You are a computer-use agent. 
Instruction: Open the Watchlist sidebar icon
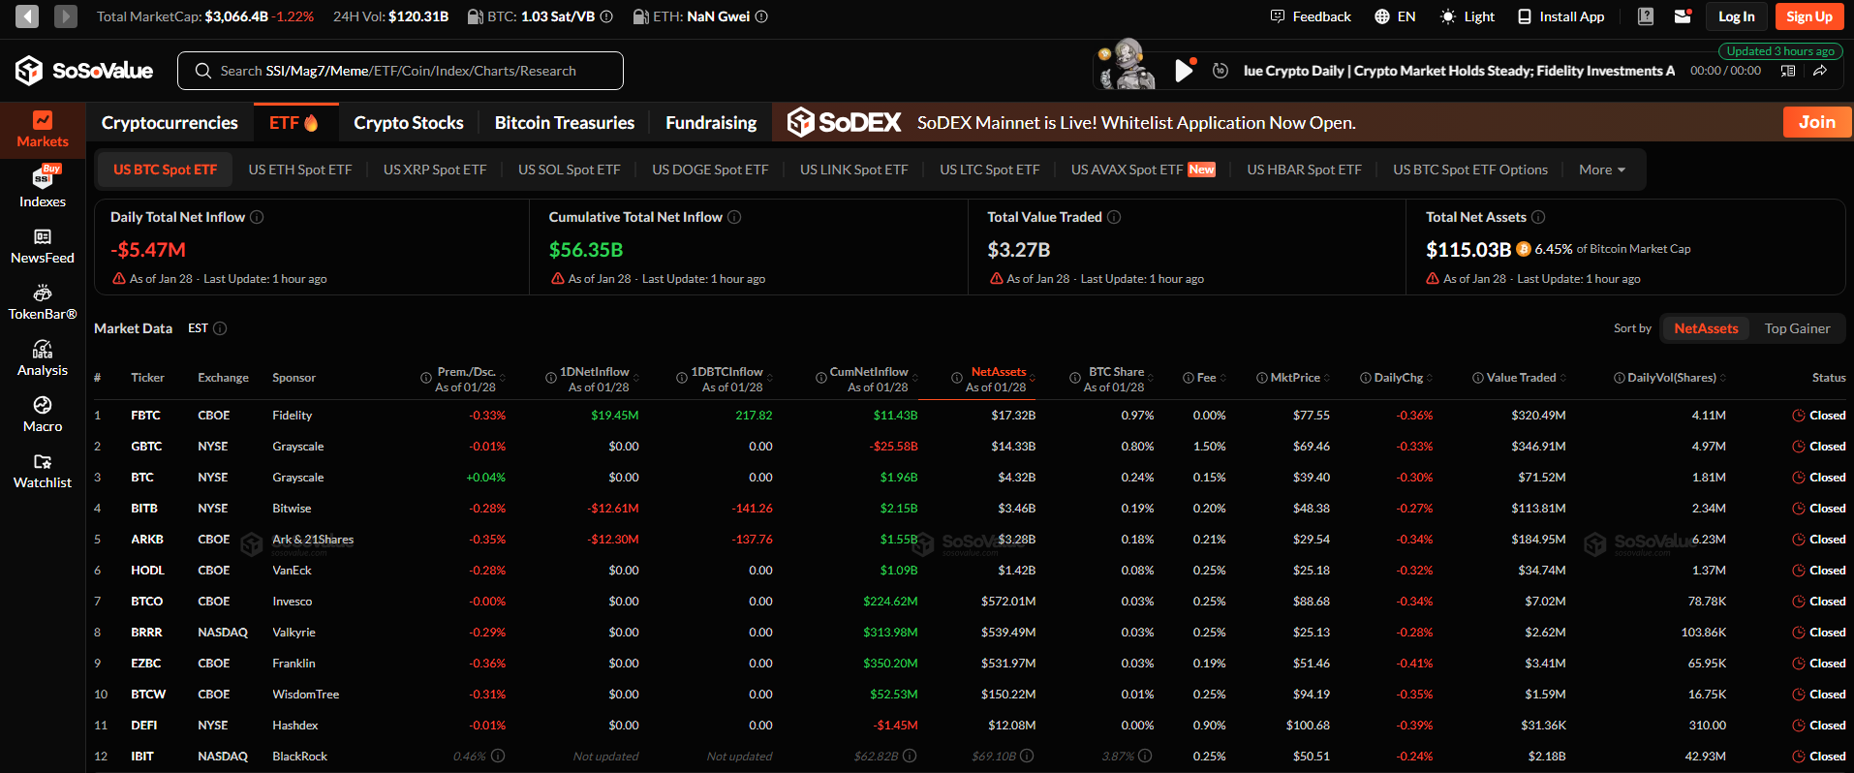[x=43, y=471]
